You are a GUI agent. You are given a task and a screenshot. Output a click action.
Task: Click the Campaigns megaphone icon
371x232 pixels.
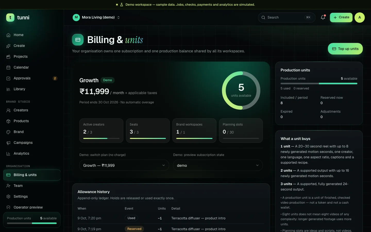[x=8, y=143]
